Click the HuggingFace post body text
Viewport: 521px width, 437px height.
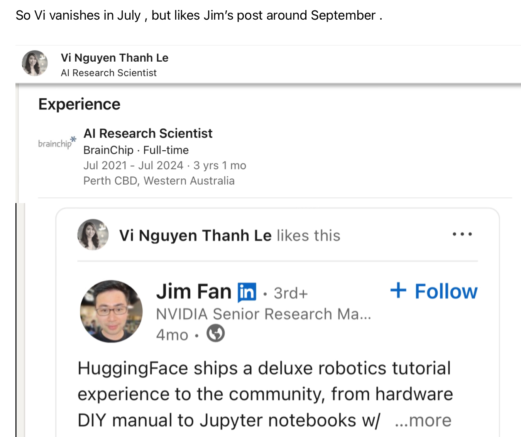coord(264,394)
